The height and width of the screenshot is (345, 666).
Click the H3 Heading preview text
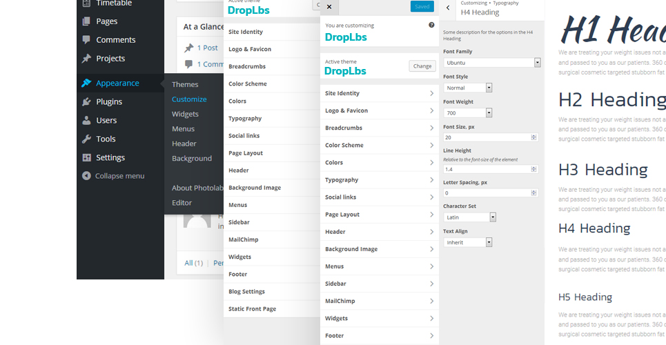[x=603, y=170]
